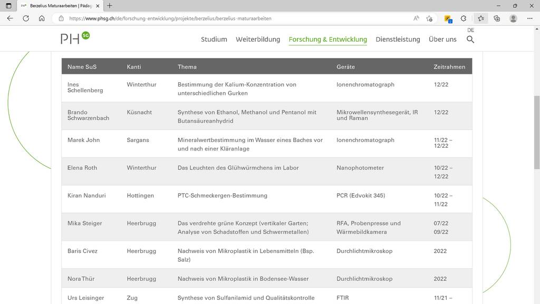Image resolution: width=540 pixels, height=304 pixels.
Task: Open the Studium navigation menu
Action: click(214, 40)
